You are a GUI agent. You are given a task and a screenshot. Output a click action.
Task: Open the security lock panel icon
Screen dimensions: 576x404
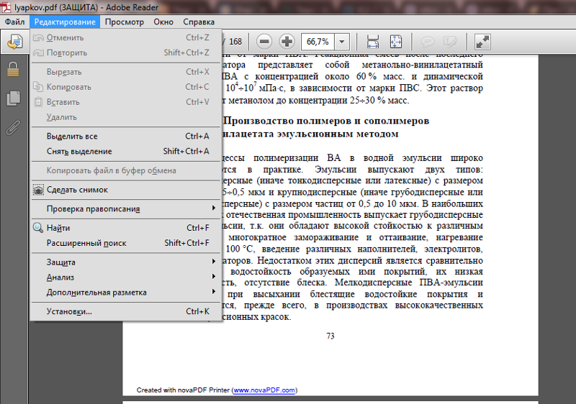pyautogui.click(x=13, y=70)
